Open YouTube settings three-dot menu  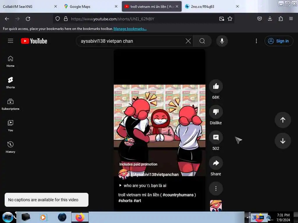256,41
